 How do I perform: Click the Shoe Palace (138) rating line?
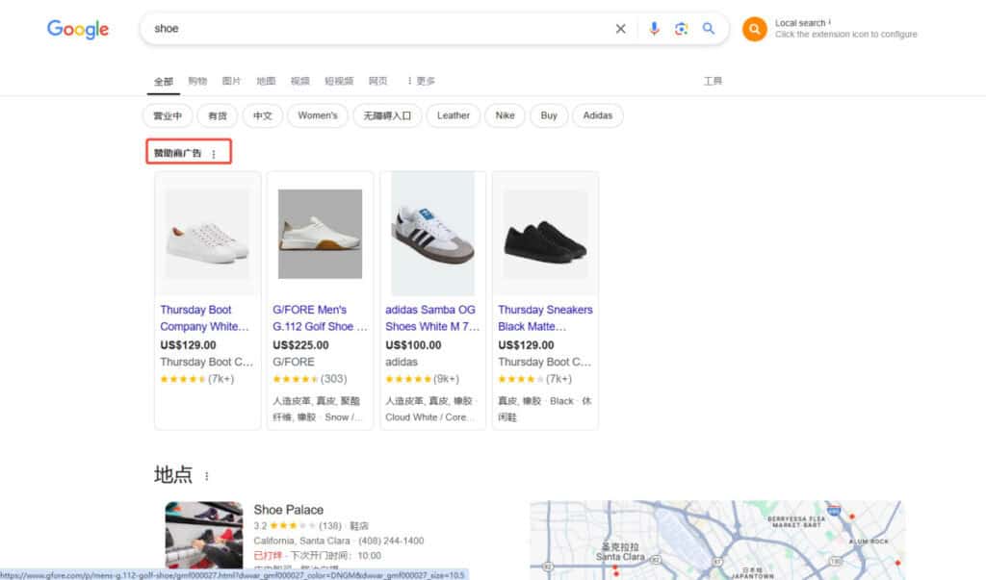[x=311, y=526]
